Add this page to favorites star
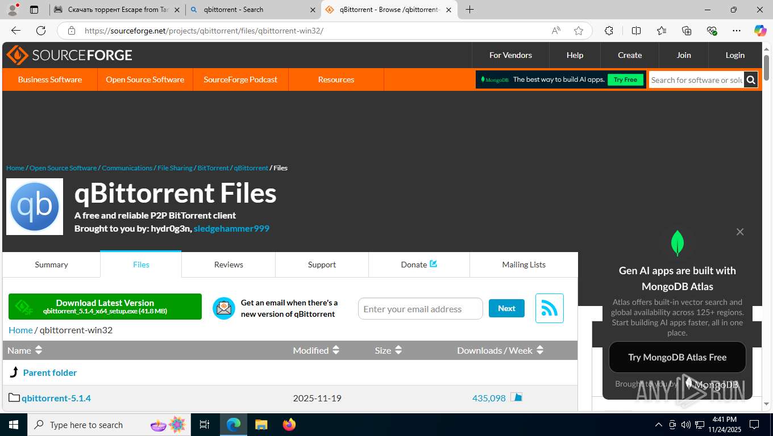The image size is (773, 436). [x=579, y=31]
